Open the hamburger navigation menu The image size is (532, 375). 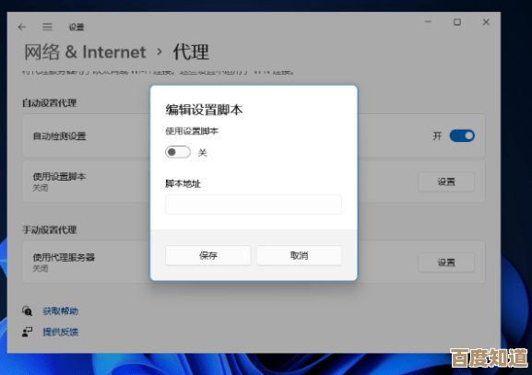(x=47, y=27)
